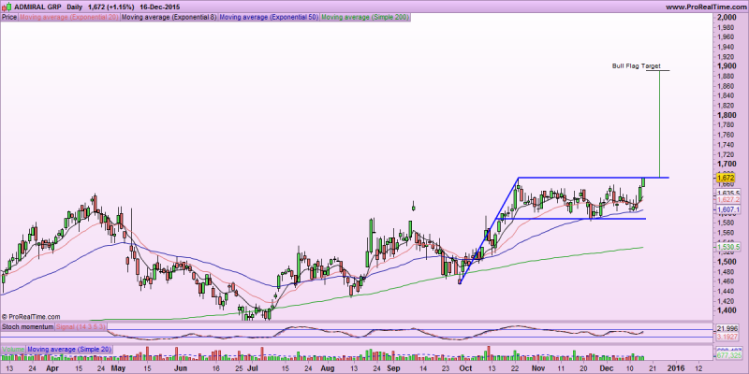Click Moving average (Exponential 50) label
The image size is (749, 374).
[269, 17]
